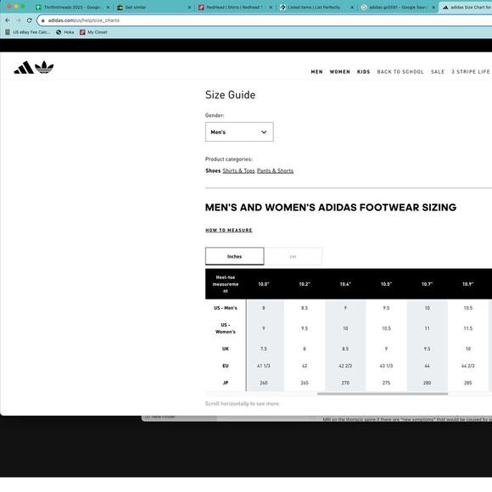Image resolution: width=492 pixels, height=492 pixels.
Task: Open the Shirts & Tops category link
Action: [238, 171]
